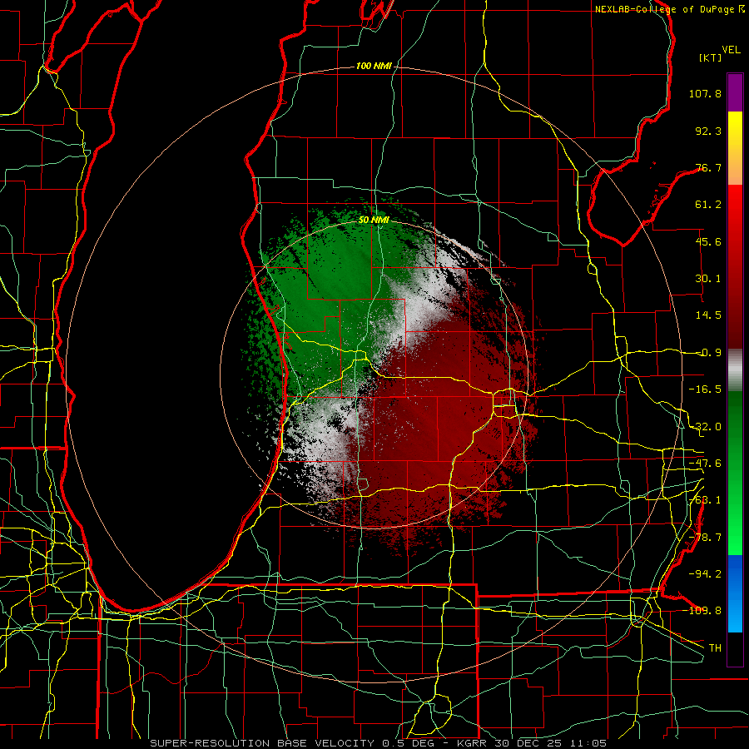This screenshot has height=749, width=749.
Task: Click the 45.6 legend value
Action: [708, 241]
